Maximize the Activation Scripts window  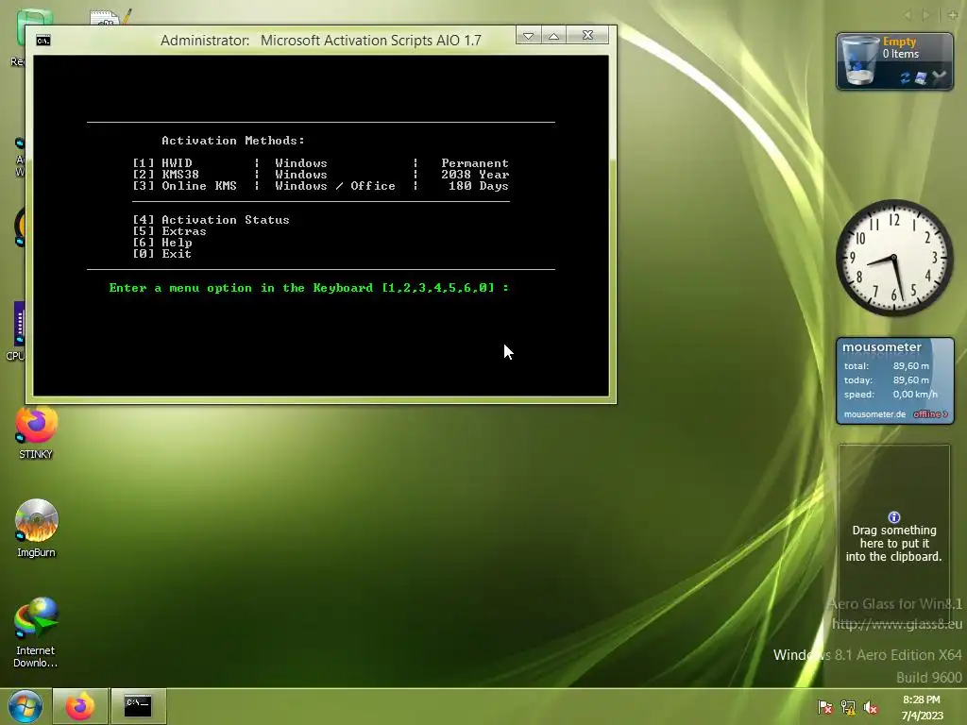point(553,36)
